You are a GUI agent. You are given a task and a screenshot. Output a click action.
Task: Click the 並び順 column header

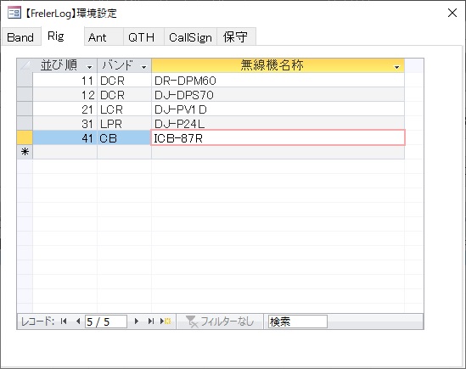tap(65, 65)
